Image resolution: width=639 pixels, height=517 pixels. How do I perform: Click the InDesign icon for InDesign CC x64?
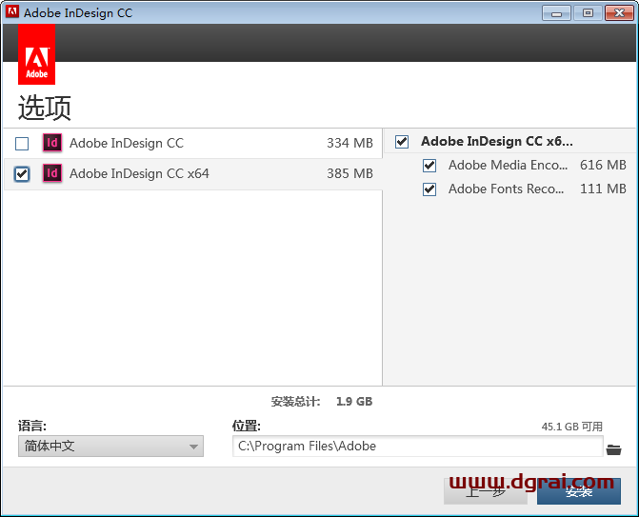click(x=52, y=173)
